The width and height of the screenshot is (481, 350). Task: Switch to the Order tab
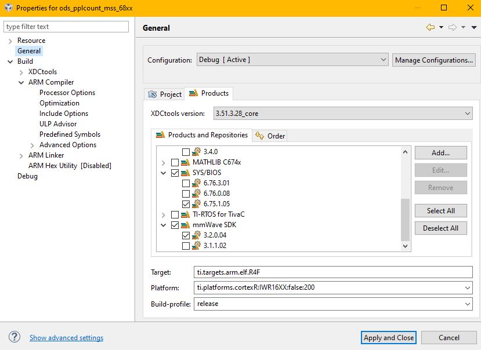pyautogui.click(x=270, y=136)
